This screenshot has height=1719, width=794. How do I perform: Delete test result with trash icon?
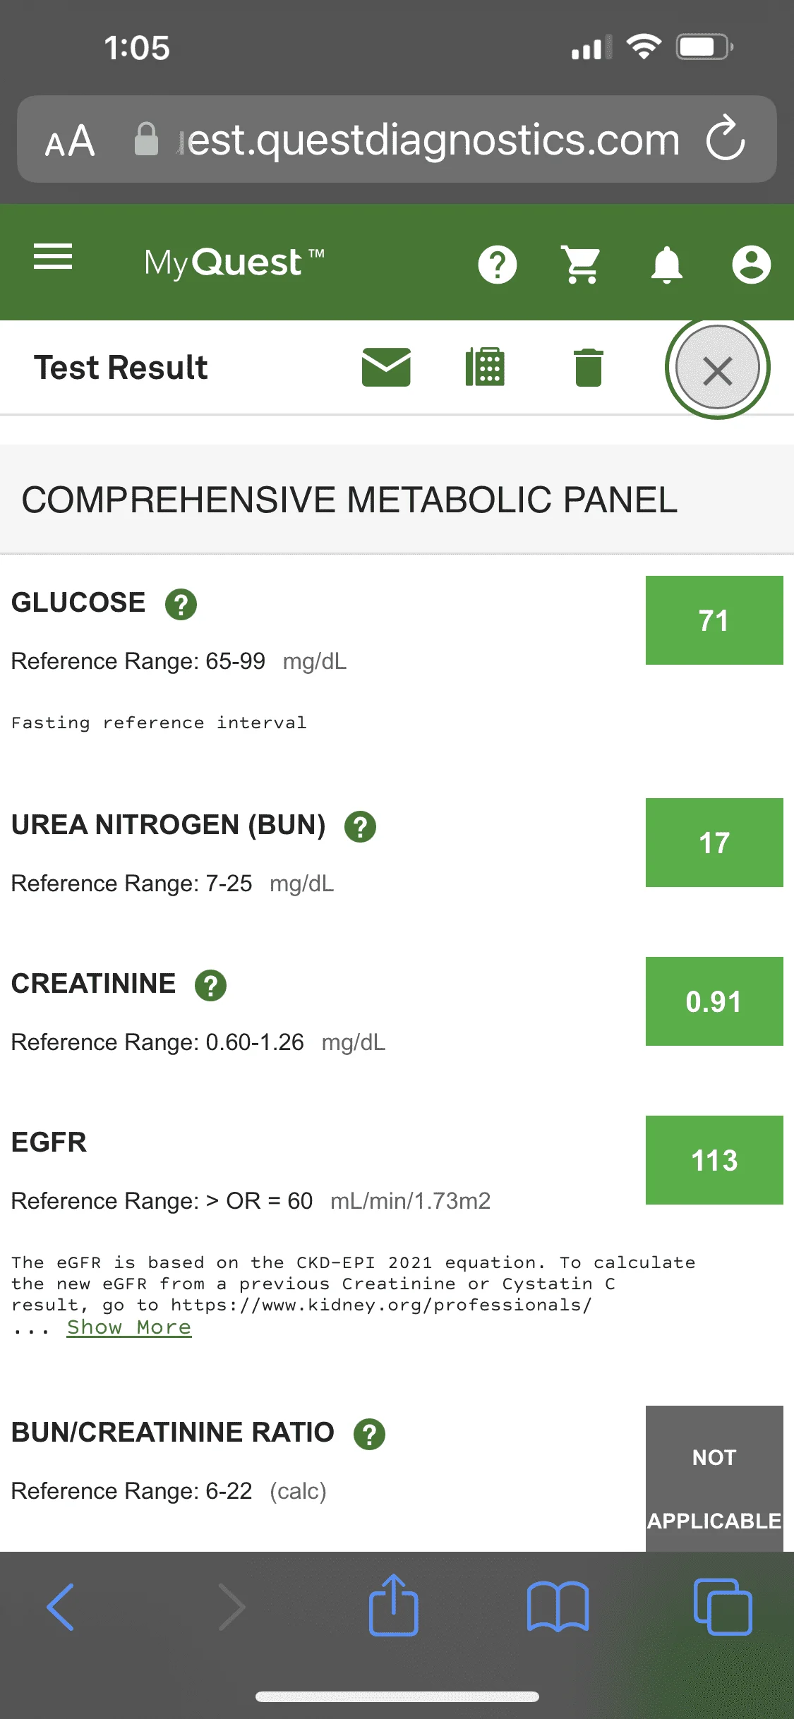(589, 368)
